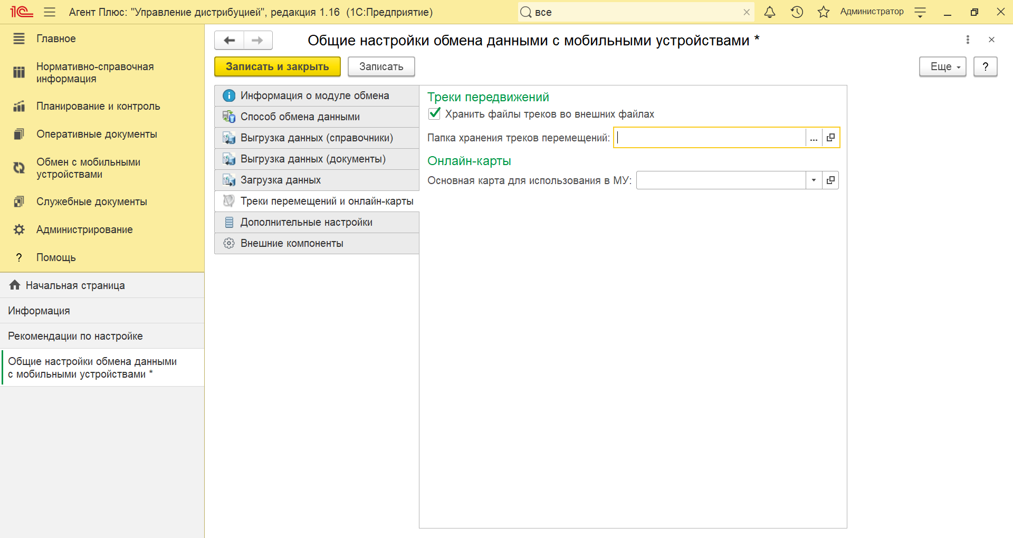Click the open icon beside main map field
1013x538 pixels.
[x=830, y=180]
